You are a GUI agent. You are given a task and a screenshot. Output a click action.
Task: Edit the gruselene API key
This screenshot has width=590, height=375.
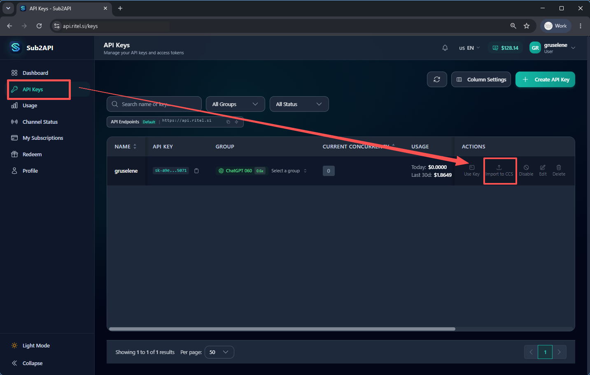(543, 170)
